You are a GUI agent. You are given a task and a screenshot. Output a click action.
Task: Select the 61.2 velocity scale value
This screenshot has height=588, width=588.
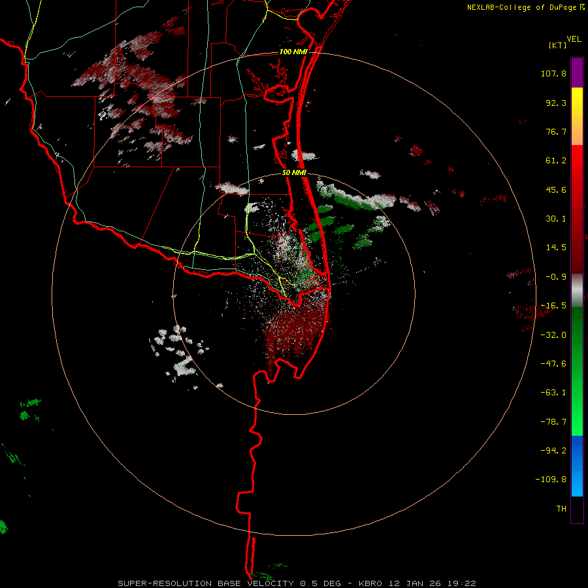[556, 161]
